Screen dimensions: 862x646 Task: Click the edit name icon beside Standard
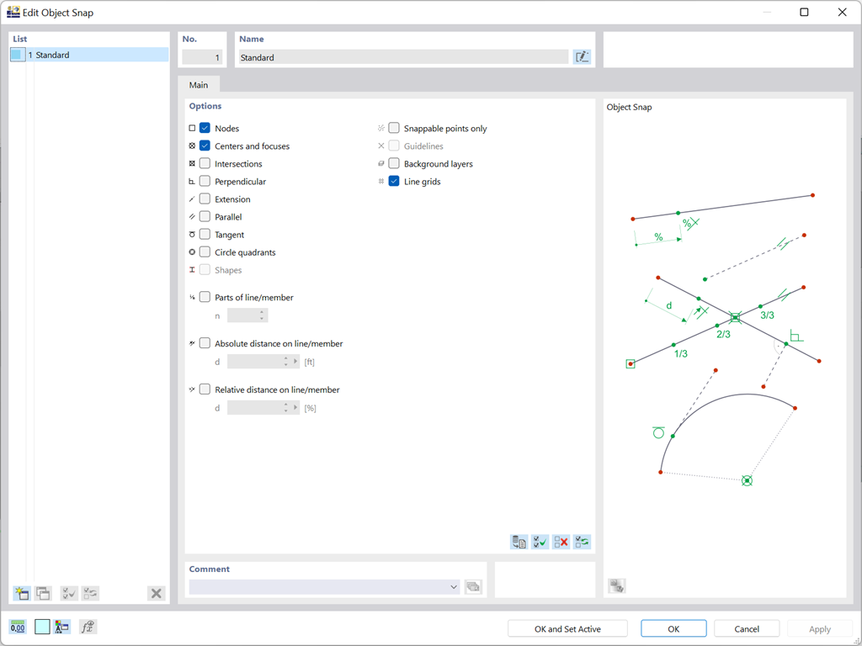(582, 56)
